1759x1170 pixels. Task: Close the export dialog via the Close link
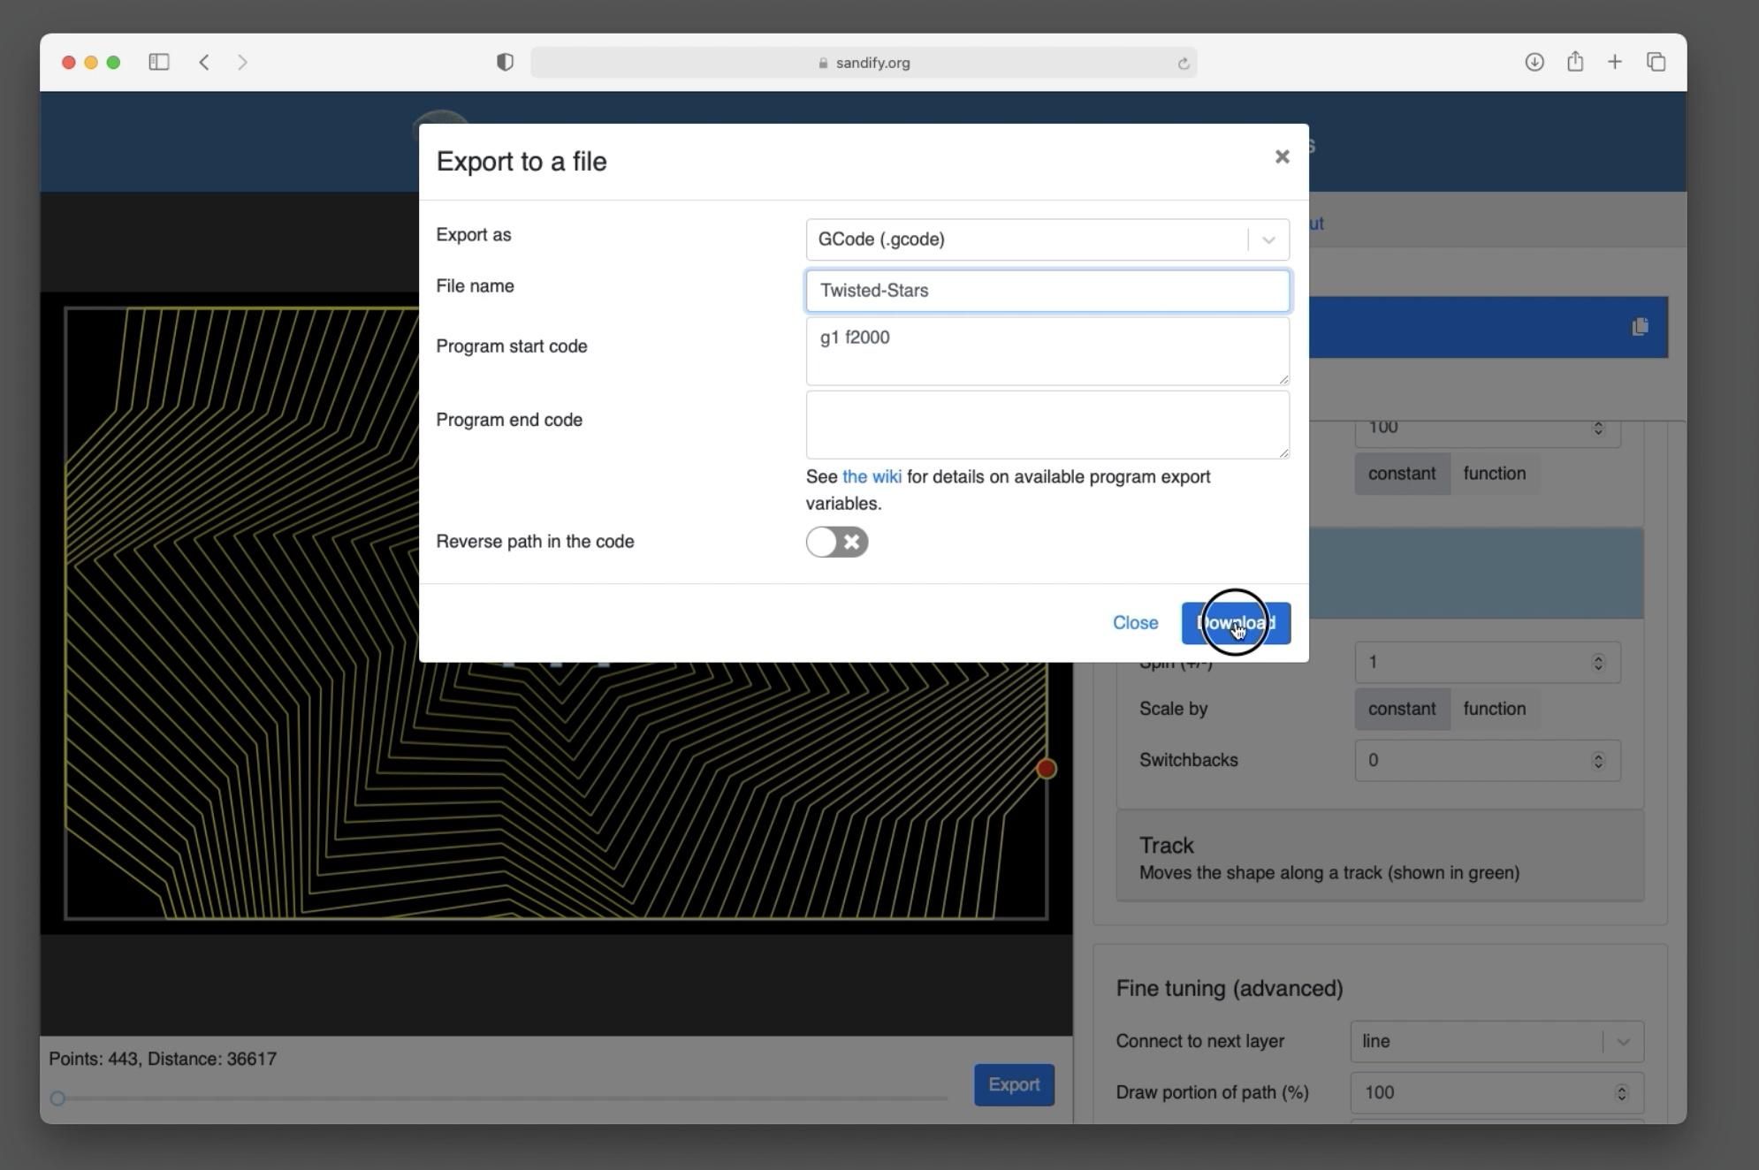pos(1135,623)
